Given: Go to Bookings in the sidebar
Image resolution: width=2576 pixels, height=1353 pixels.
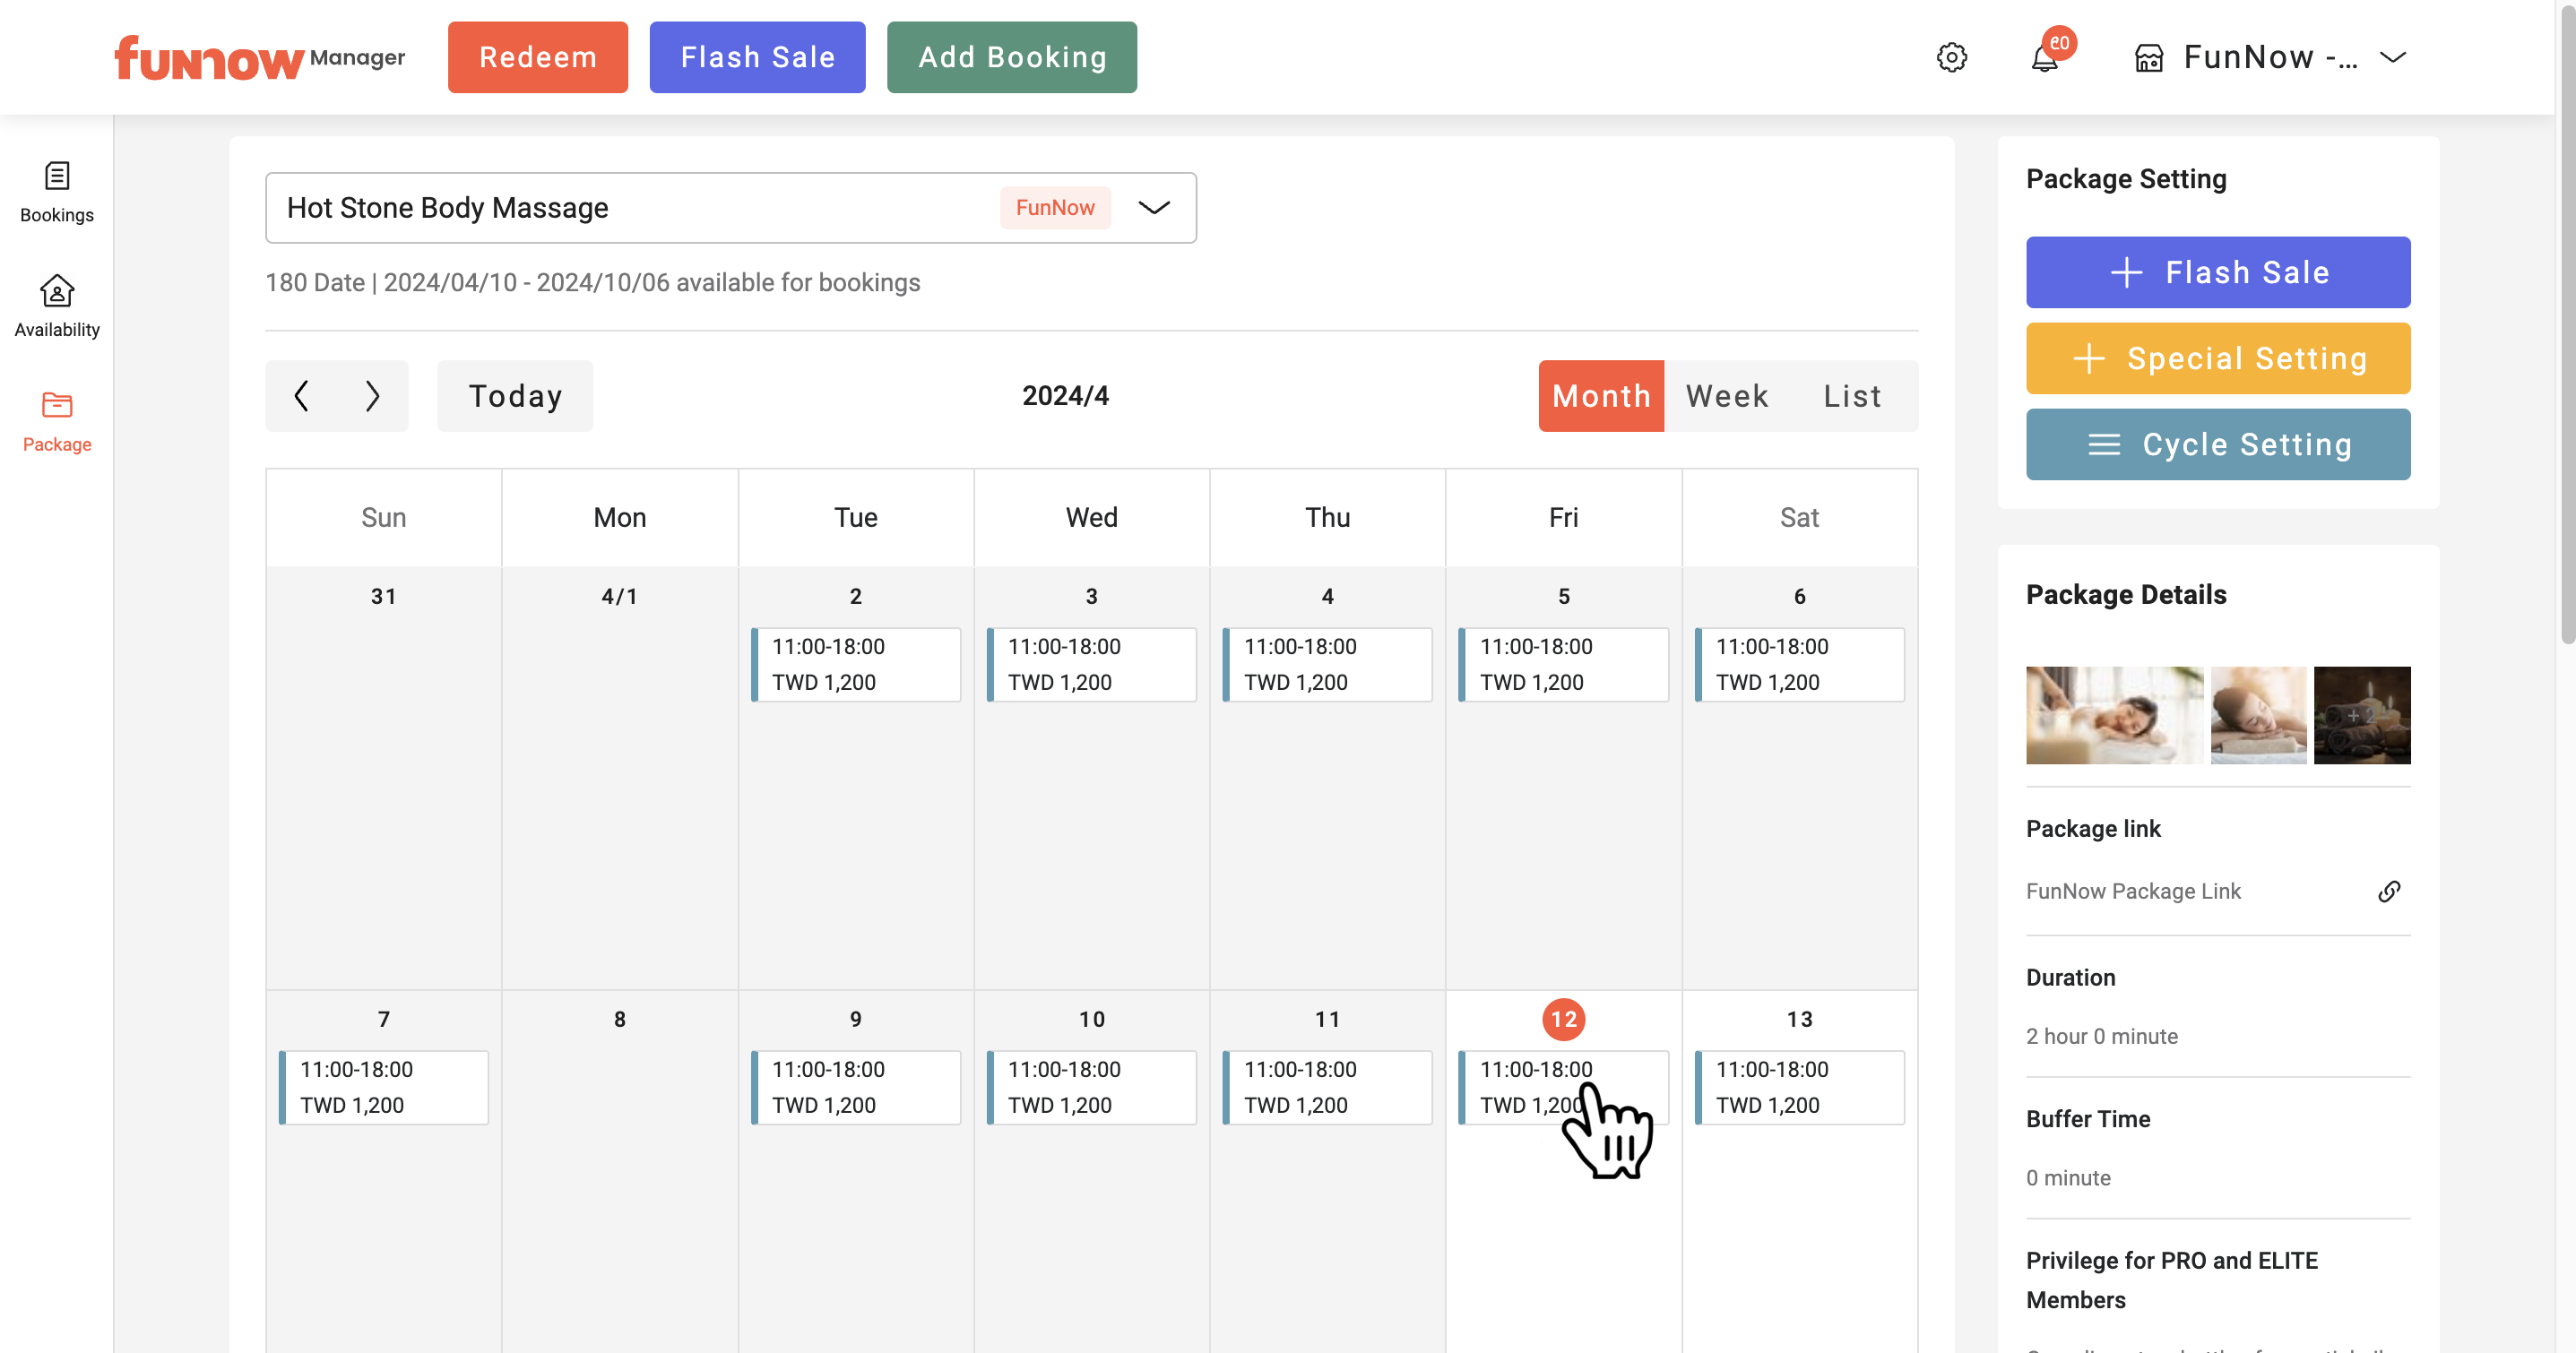Looking at the screenshot, I should point(57,193).
